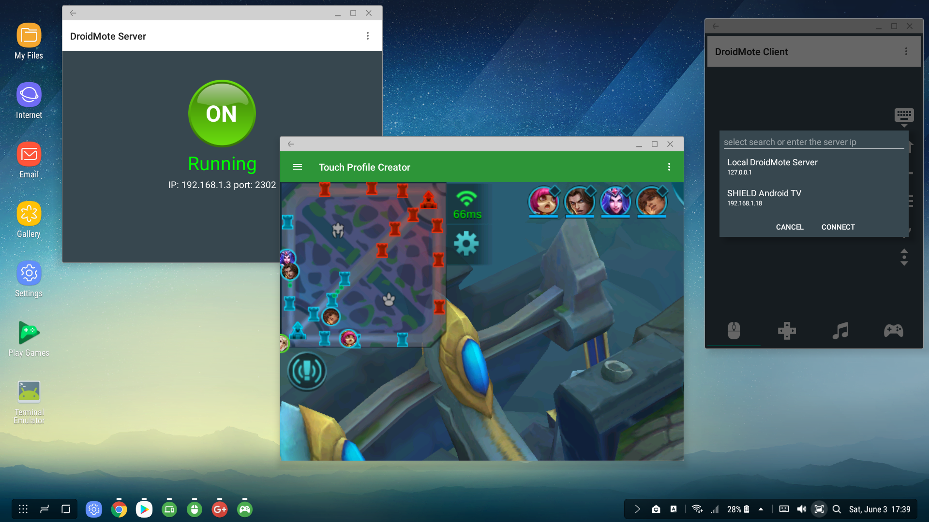Select the dark-haired male hero portrait
929x522 pixels.
(579, 201)
